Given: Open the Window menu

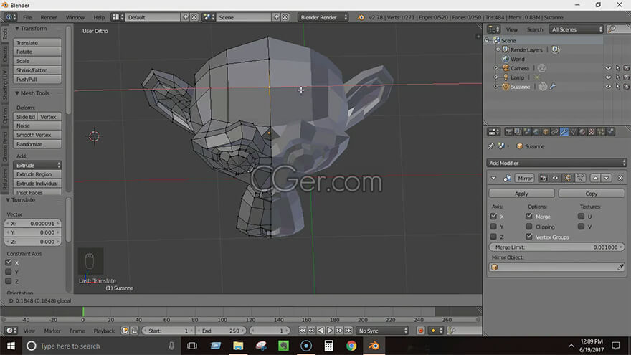Looking at the screenshot, I should (x=75, y=17).
